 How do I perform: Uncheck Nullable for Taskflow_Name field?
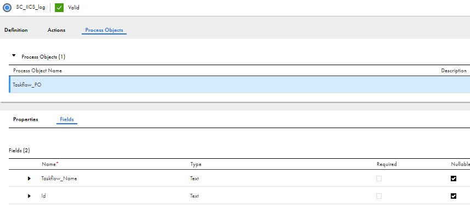[x=454, y=179]
